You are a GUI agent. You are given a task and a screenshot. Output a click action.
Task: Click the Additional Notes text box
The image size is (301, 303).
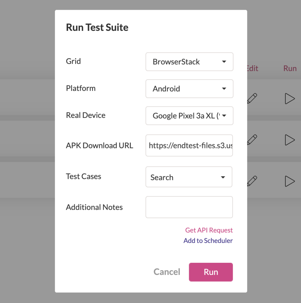click(189, 207)
